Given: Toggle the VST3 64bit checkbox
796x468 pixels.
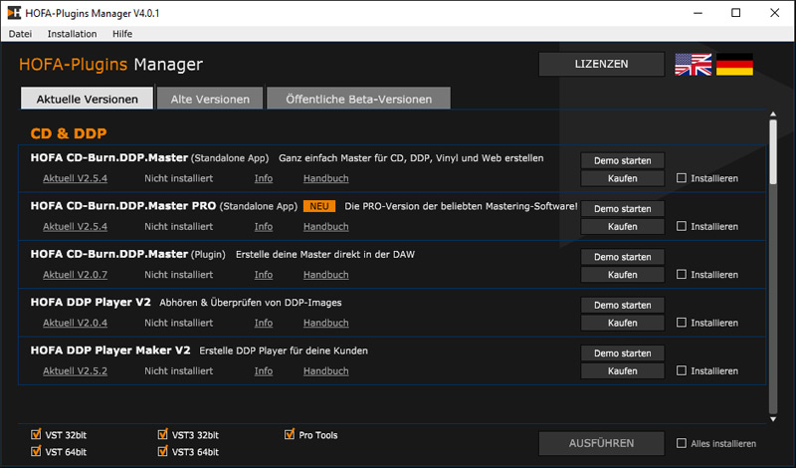Looking at the screenshot, I should pyautogui.click(x=164, y=451).
